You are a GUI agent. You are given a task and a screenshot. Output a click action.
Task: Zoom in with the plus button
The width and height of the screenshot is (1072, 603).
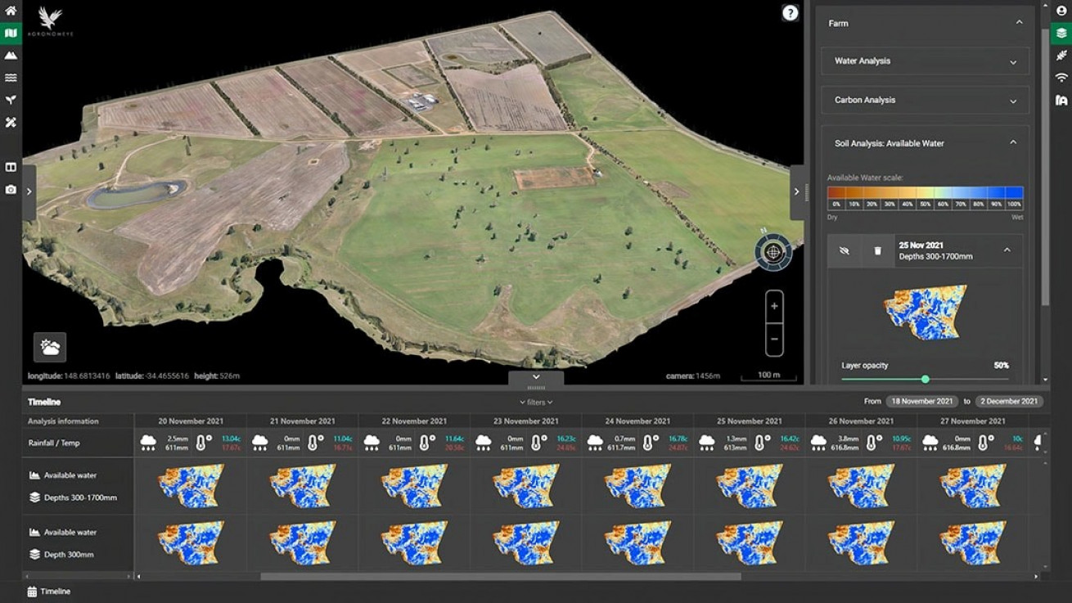(x=774, y=306)
